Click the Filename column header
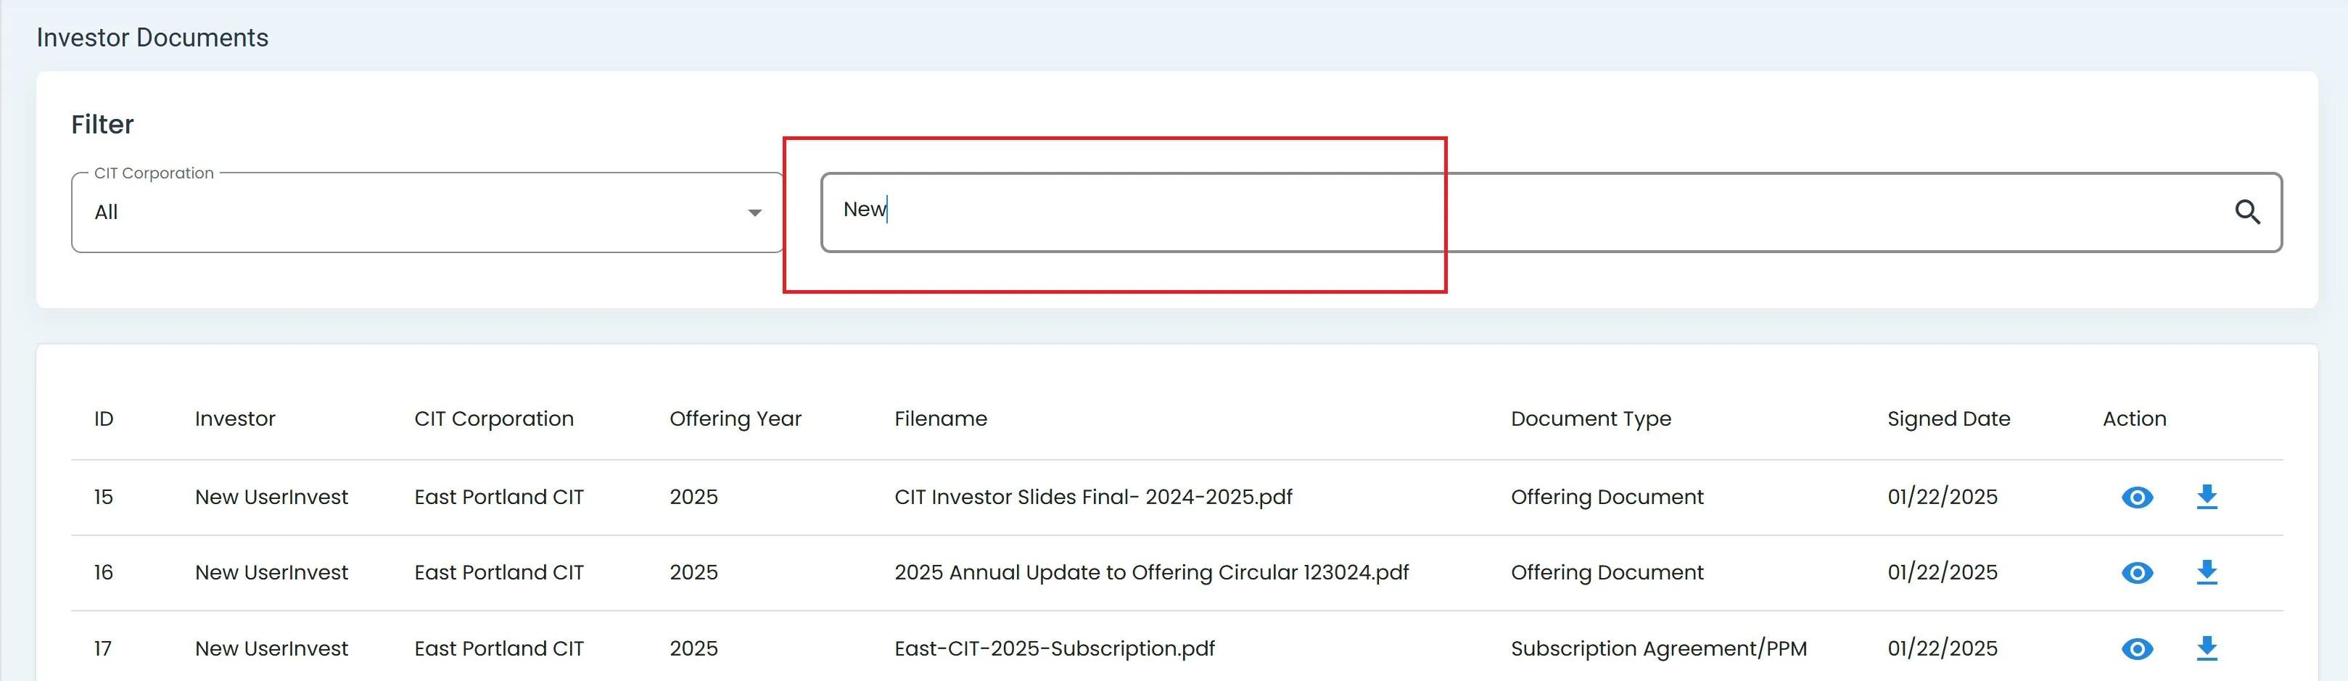Viewport: 2348px width, 681px height. click(x=940, y=418)
